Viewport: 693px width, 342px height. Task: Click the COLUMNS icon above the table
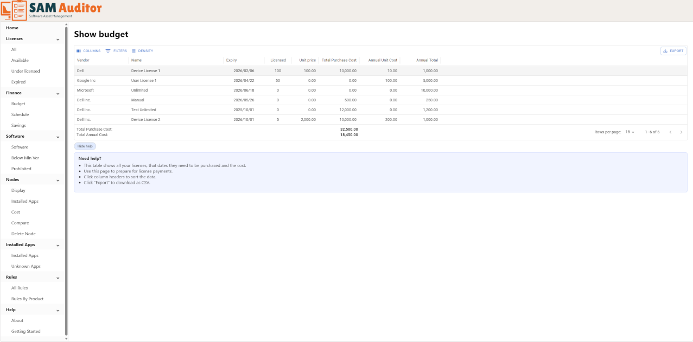click(x=79, y=50)
